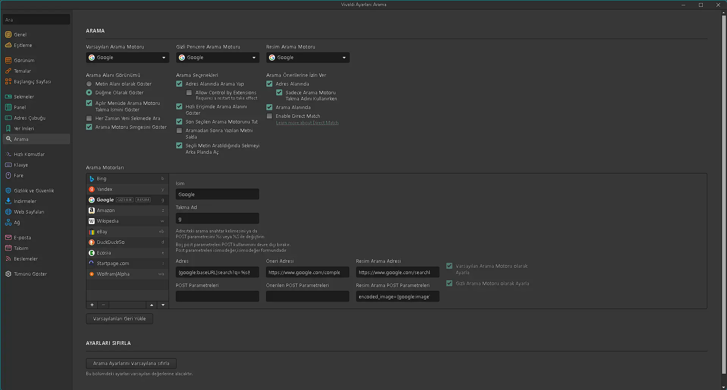Click the Ara settings search field

pos(36,20)
